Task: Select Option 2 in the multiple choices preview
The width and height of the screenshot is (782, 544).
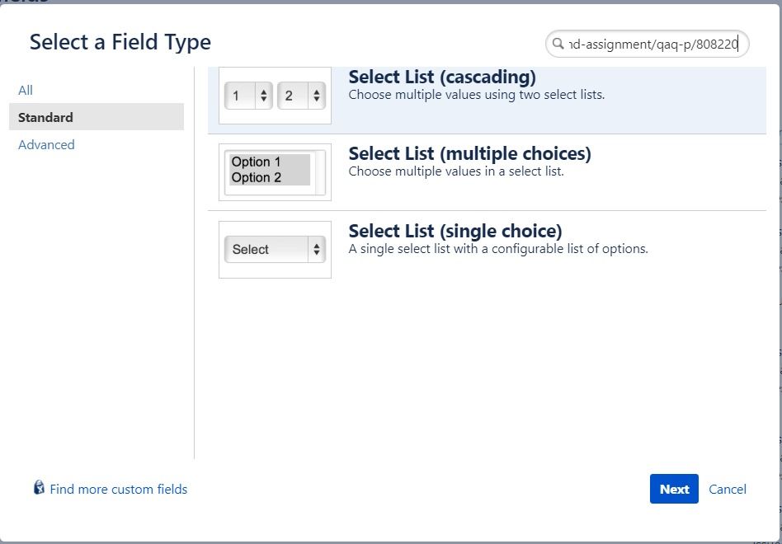Action: (256, 177)
